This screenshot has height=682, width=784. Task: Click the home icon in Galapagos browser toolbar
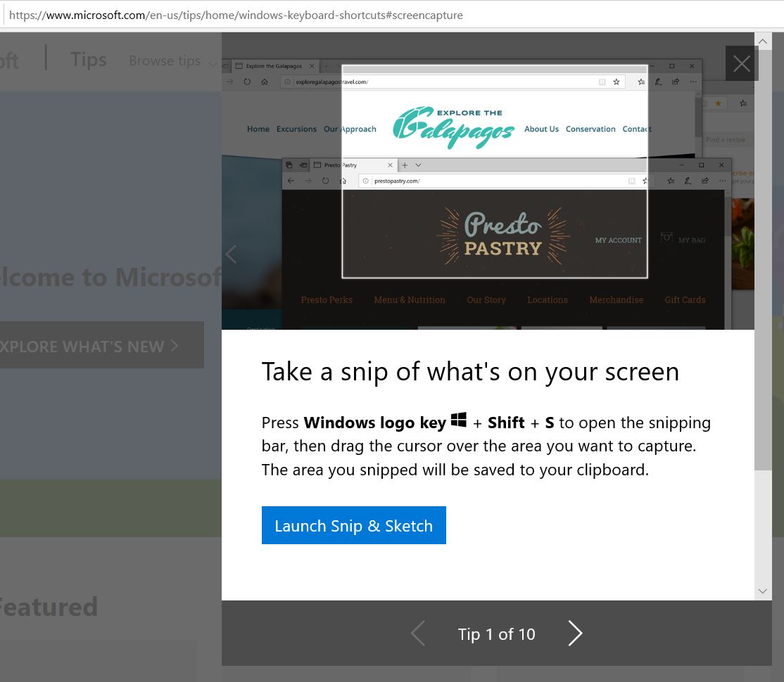point(265,82)
